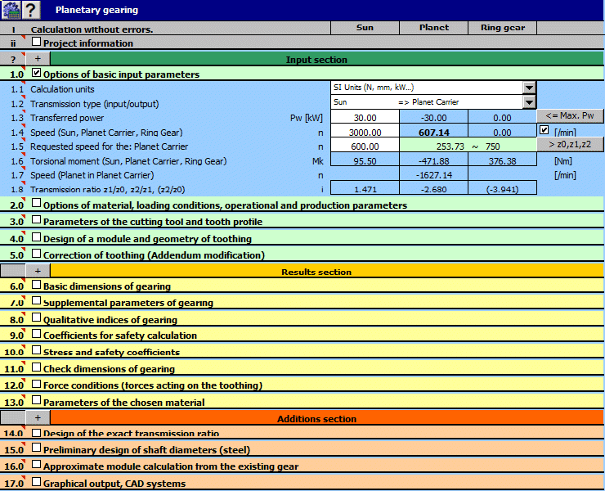Screen dimensions: 605x491
Task: Enable Graphical output, CAD systems checkbox
Action: coord(36,483)
